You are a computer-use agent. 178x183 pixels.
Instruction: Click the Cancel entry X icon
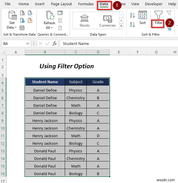pos(41,44)
